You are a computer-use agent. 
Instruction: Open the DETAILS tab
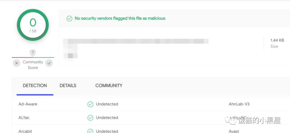point(68,86)
